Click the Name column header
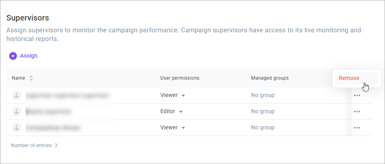The width and height of the screenshot is (385, 164). coord(19,78)
